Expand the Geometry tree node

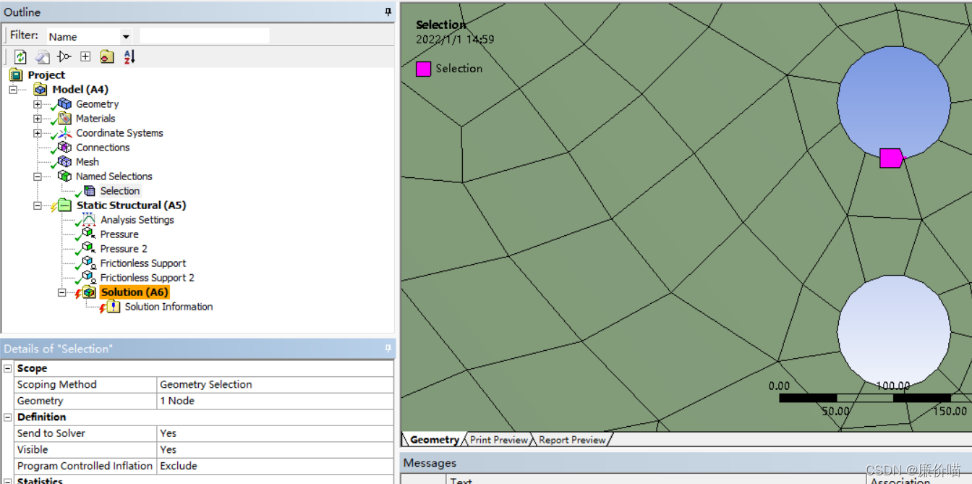tap(37, 104)
